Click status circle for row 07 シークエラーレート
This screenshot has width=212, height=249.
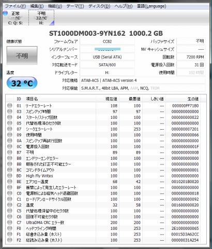pos(10,129)
